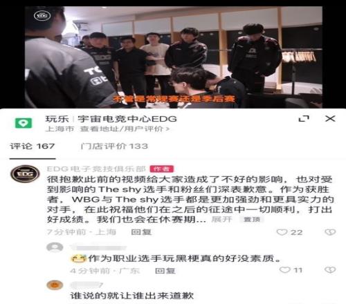Tap the green location pin icon
This screenshot has height=304, width=346.
coord(24,123)
